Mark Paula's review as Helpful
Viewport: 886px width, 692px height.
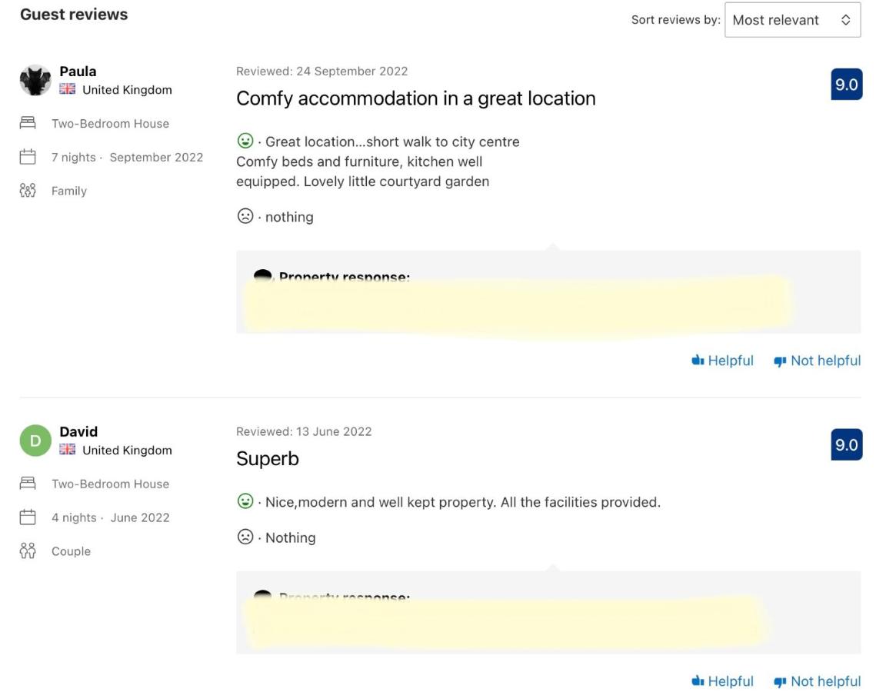click(x=722, y=361)
